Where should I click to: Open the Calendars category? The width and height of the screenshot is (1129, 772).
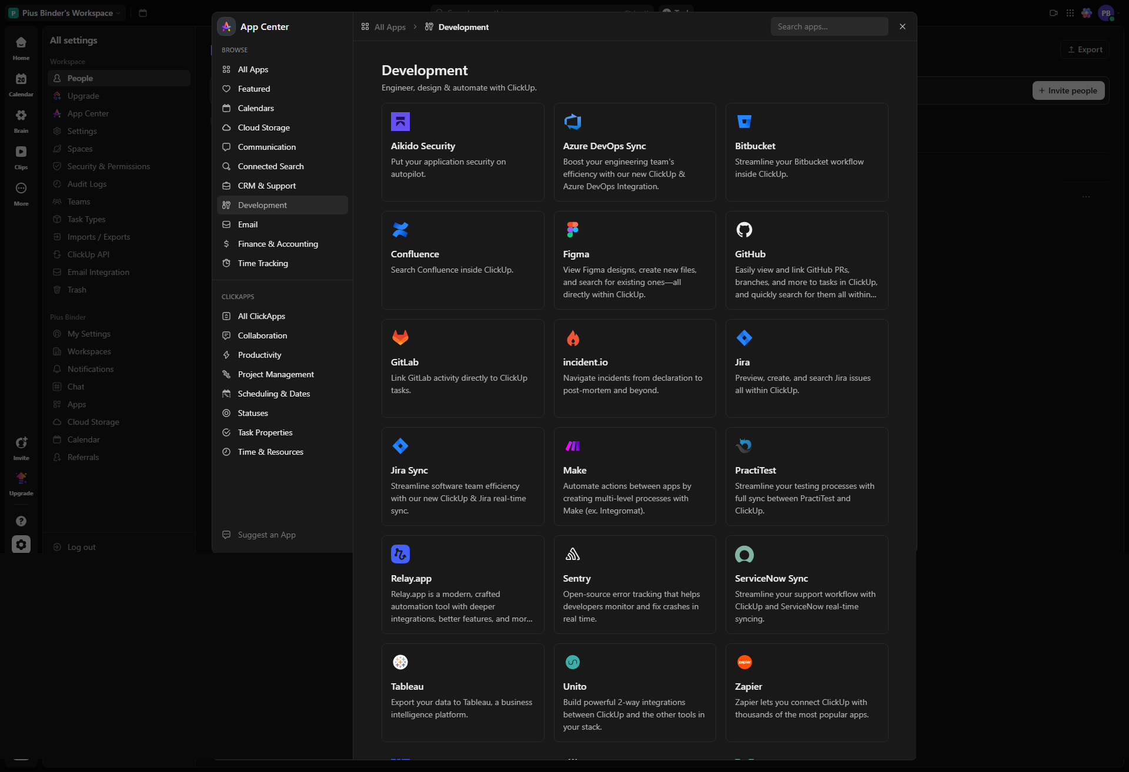click(x=282, y=108)
